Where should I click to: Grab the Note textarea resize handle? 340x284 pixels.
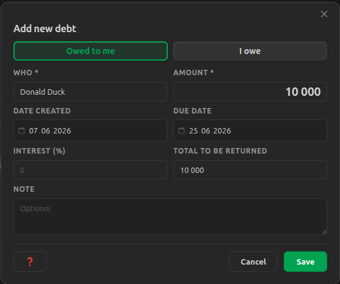click(x=324, y=232)
